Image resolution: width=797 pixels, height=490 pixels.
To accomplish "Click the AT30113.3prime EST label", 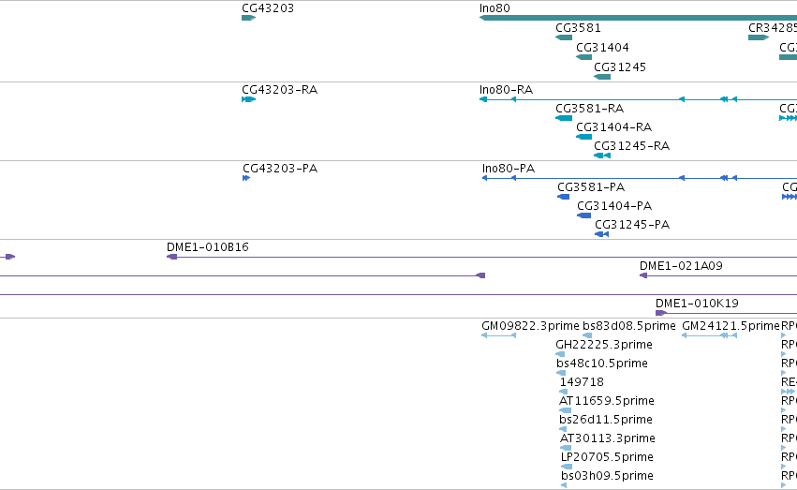I will click(x=608, y=439).
